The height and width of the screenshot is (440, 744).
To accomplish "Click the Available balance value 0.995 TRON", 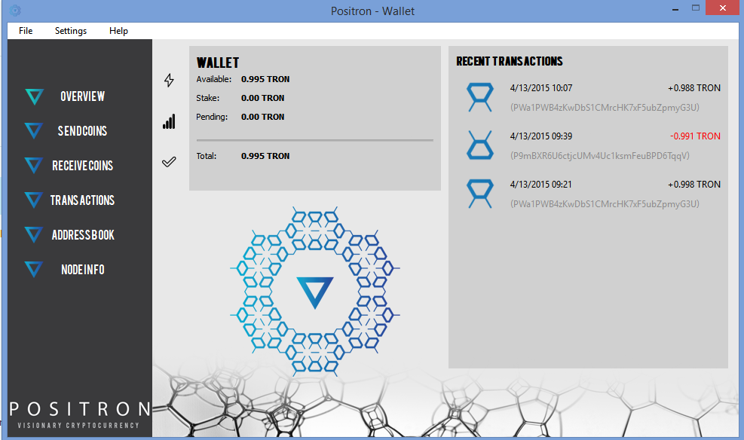I will (x=265, y=79).
